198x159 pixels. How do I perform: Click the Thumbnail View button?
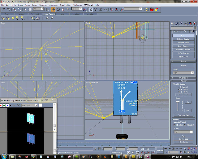coord(183,115)
